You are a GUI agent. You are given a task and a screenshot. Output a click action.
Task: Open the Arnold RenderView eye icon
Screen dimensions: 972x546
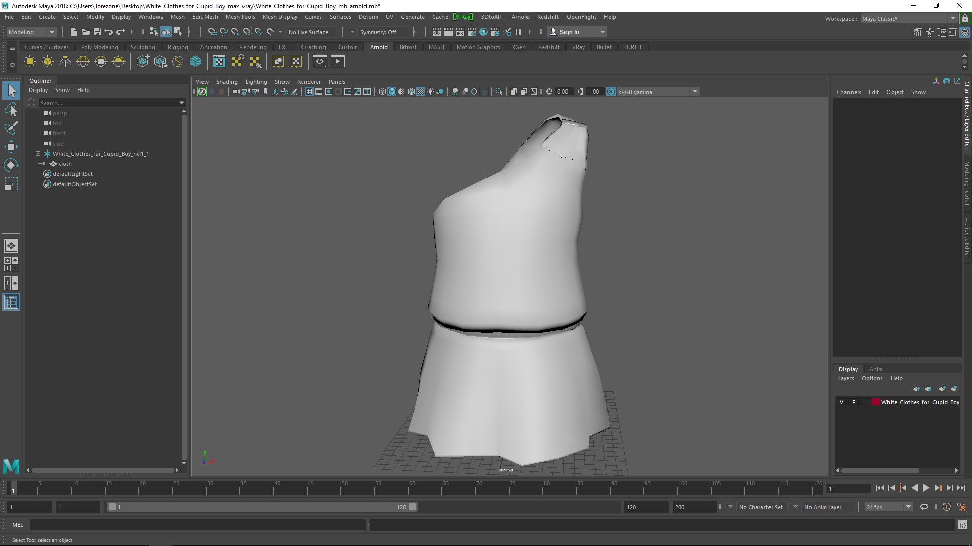[319, 62]
